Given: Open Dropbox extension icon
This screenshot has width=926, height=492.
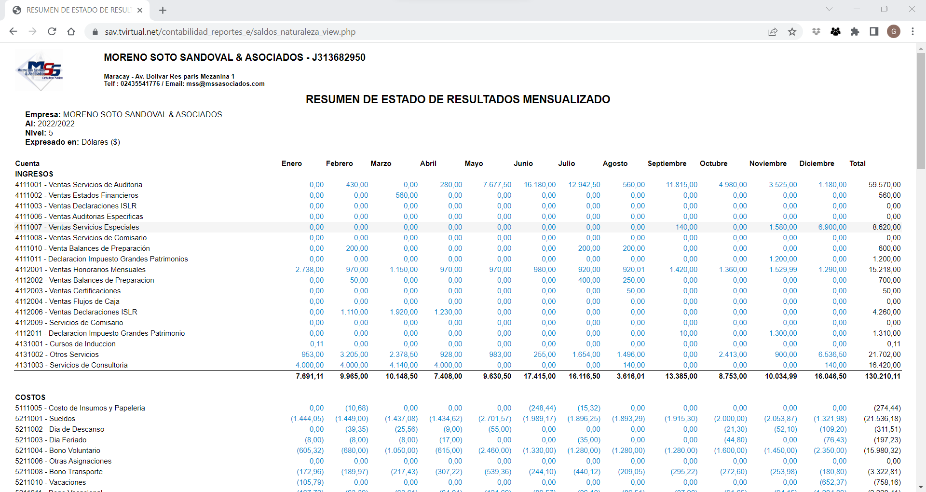Looking at the screenshot, I should click(x=816, y=31).
